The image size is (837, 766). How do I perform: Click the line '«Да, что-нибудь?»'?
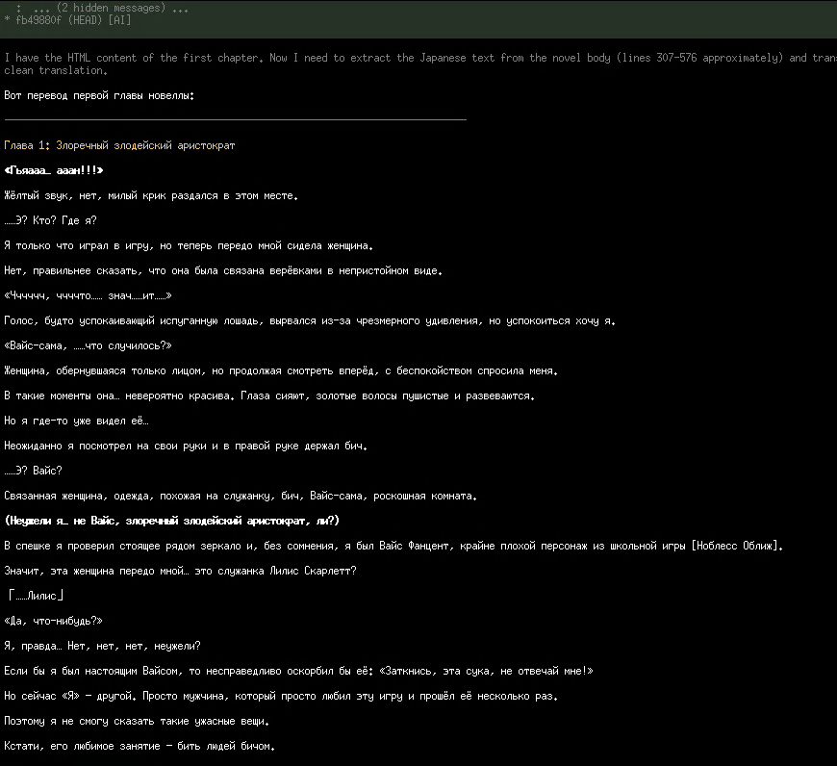tap(53, 621)
